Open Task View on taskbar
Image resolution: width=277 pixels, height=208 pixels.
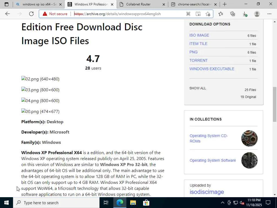point(106,203)
